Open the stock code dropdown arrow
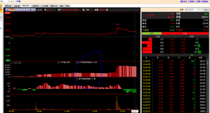The width and height of the screenshot is (210, 113). click(9, 1)
